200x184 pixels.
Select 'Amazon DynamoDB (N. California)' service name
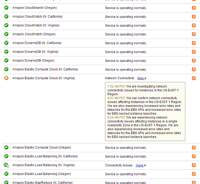click(x=37, y=43)
